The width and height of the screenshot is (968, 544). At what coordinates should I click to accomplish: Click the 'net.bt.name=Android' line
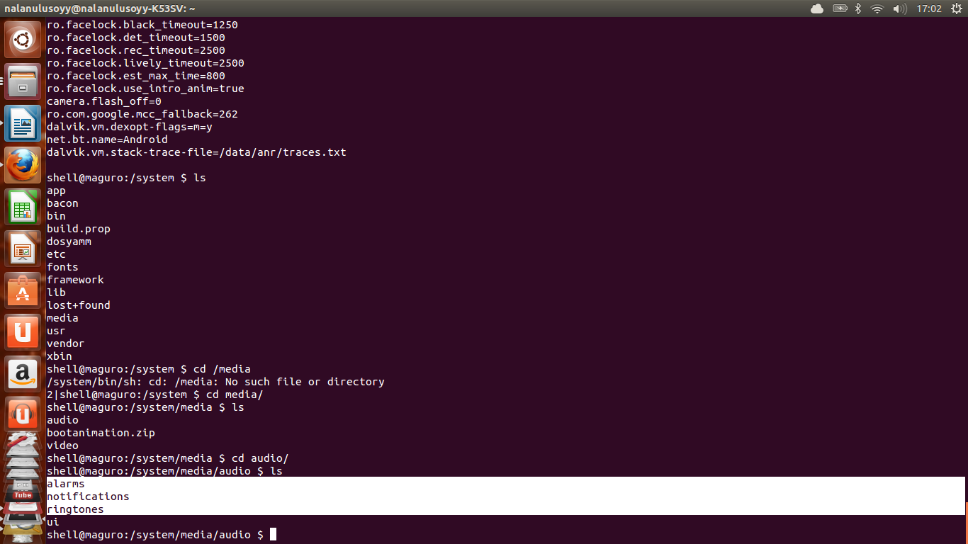[107, 140]
